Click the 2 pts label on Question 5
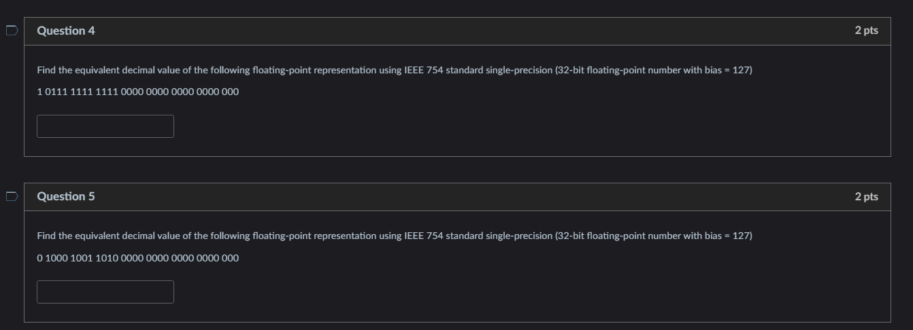913x330 pixels. 866,196
